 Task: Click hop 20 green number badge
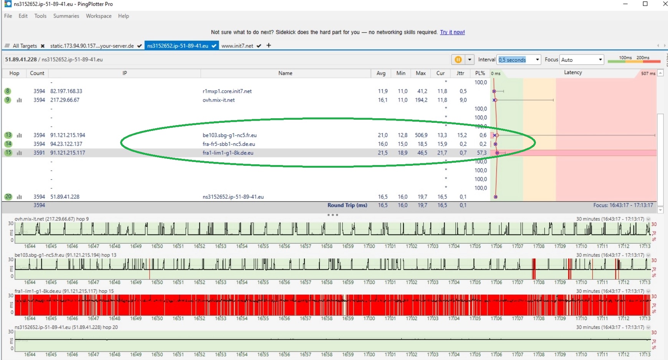pyautogui.click(x=8, y=197)
